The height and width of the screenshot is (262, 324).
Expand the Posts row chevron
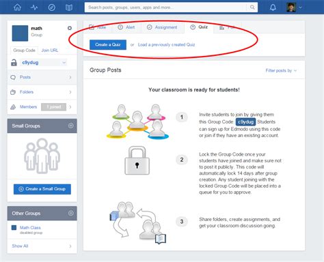click(70, 77)
